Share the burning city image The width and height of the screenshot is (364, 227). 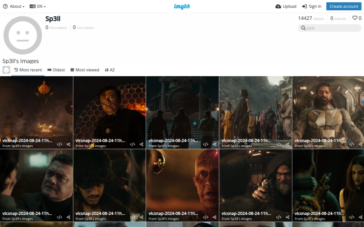(69, 144)
